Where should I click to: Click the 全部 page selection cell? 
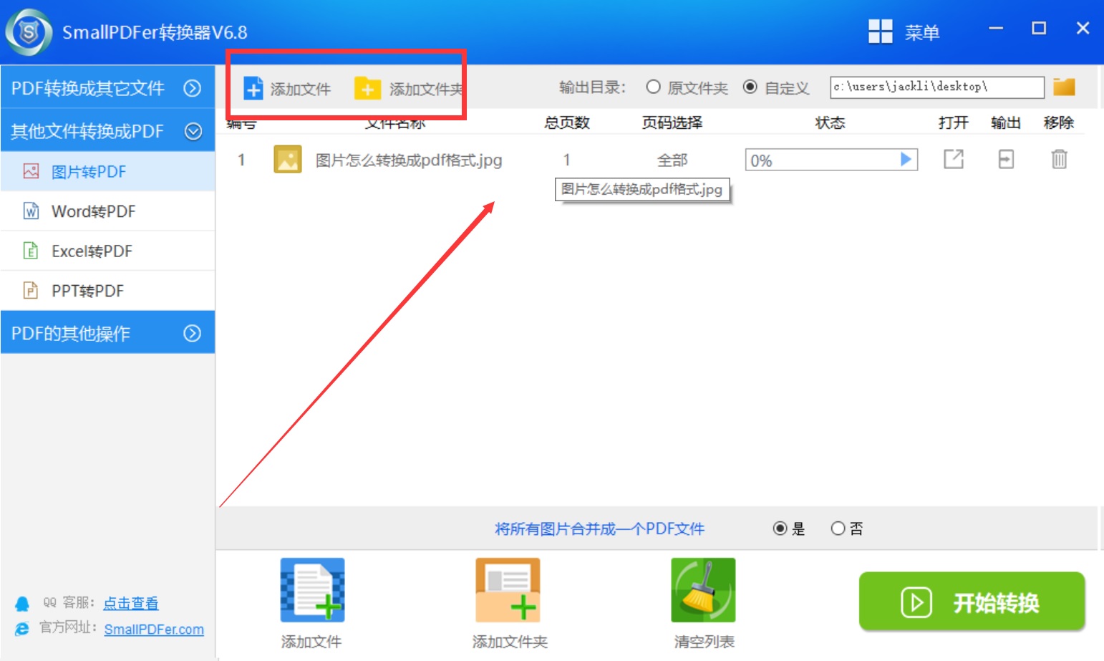(672, 160)
